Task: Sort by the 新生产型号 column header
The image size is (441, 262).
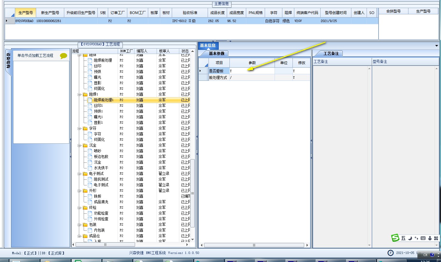Action: [50, 13]
